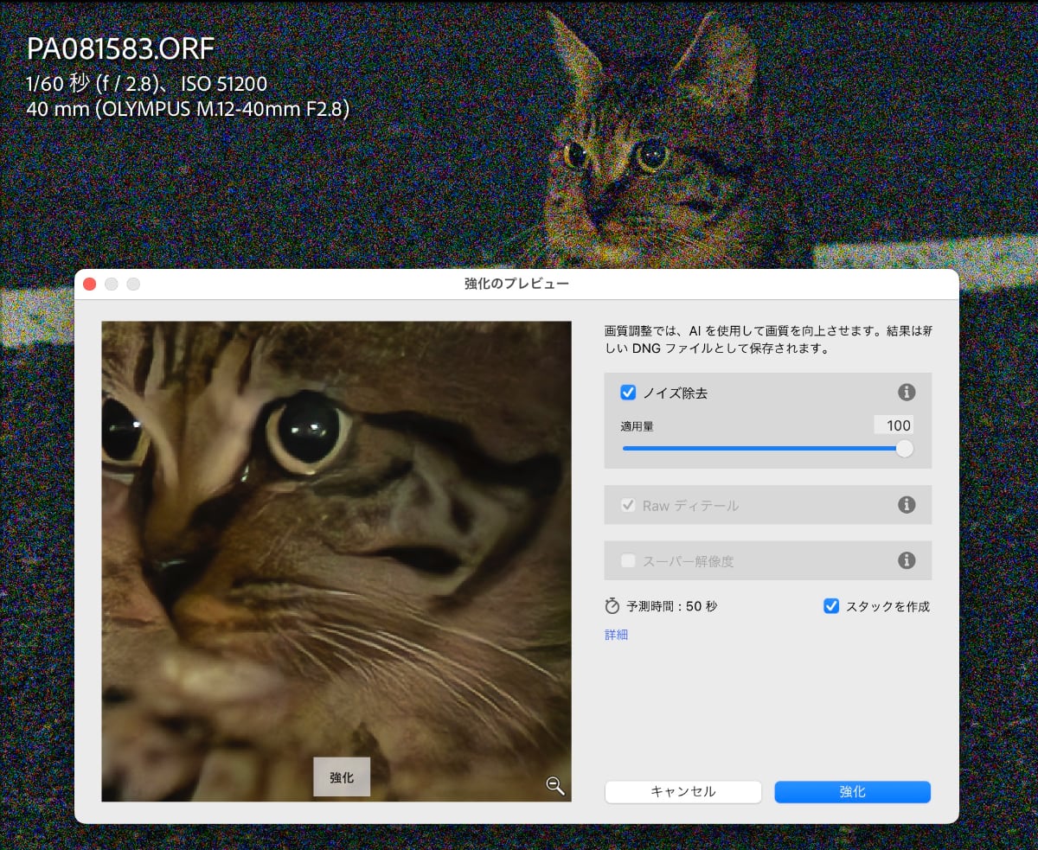The image size is (1038, 850).
Task: Close the 強化のプレビュー dialog with the red button
Action: pos(90,284)
